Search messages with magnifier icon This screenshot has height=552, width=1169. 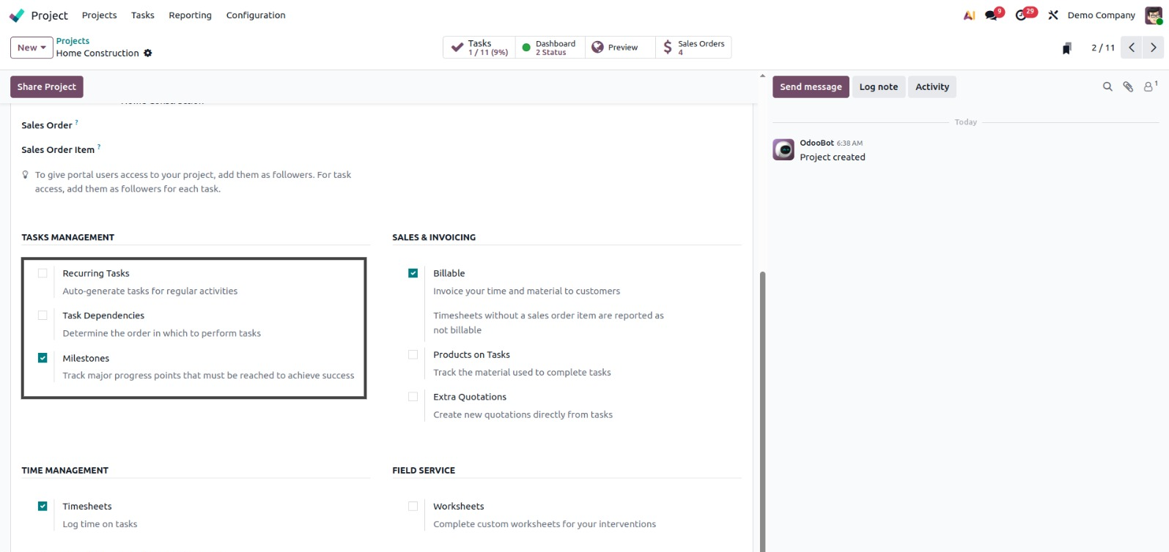point(1107,87)
